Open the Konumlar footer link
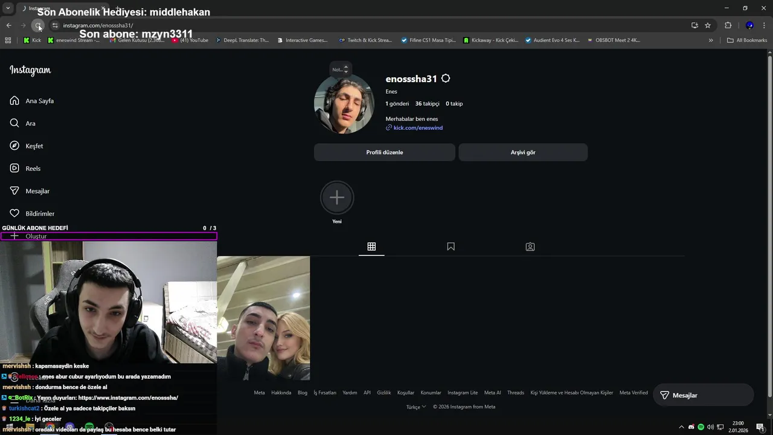This screenshot has width=773, height=435. 431,393
